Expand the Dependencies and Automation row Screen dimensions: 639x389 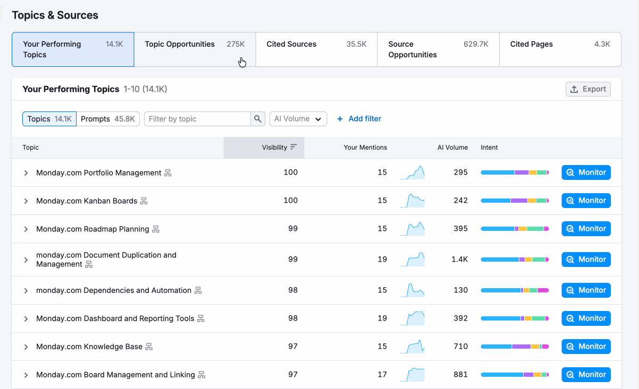26,291
